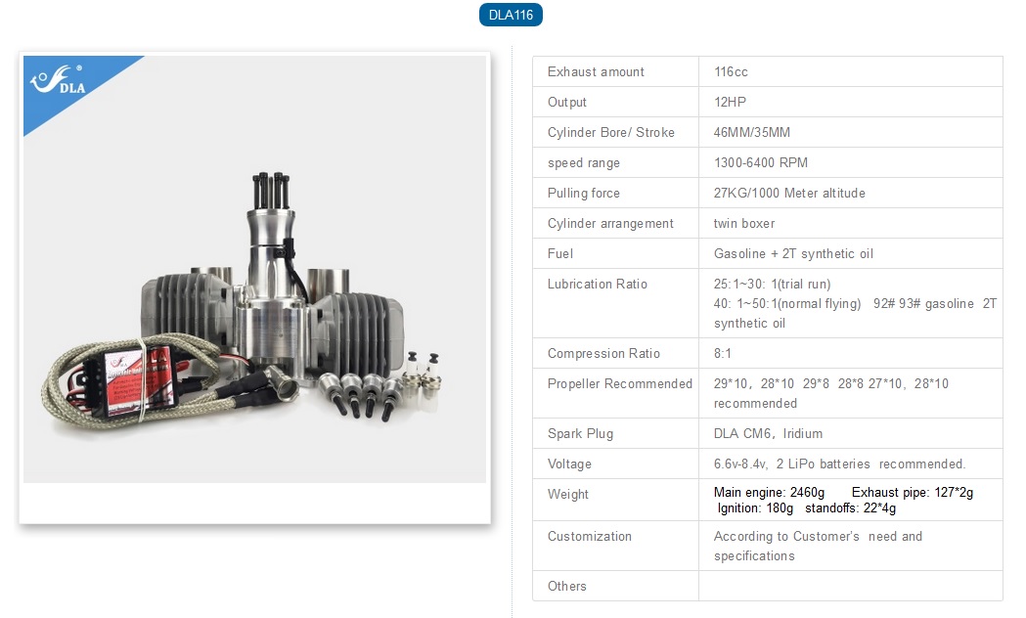Screen dimensions: 1026x618
Task: Click the Lubrication Ratio label
Action: [x=597, y=285]
